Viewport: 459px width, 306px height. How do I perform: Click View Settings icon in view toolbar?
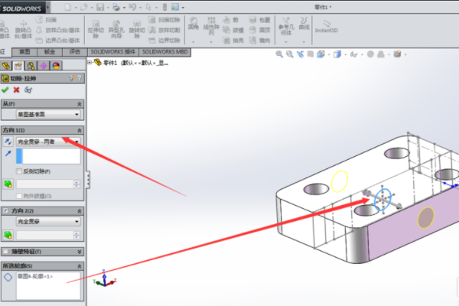pos(397,54)
